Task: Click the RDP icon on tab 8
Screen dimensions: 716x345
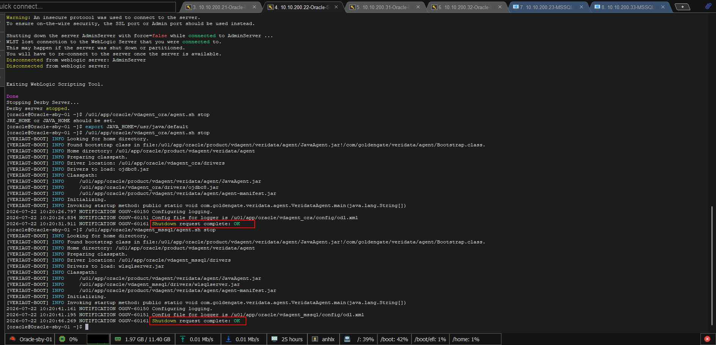Action: (597, 7)
